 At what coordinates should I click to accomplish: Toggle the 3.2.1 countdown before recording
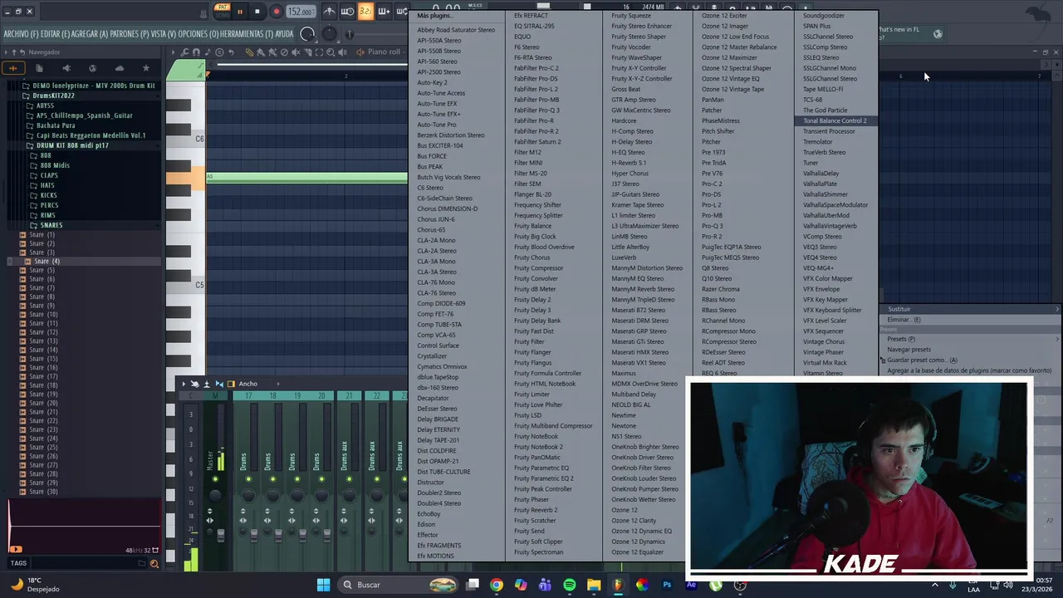coord(365,12)
